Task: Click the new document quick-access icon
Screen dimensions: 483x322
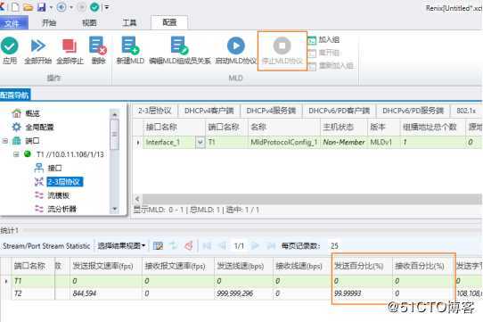Action: pyautogui.click(x=15, y=7)
